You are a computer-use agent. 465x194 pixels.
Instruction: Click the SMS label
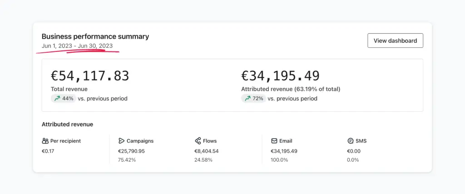coord(361,141)
